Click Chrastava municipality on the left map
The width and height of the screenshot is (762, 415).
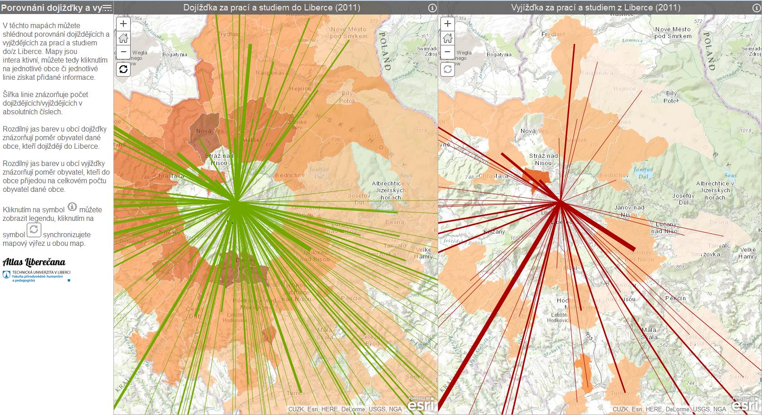click(x=169, y=176)
